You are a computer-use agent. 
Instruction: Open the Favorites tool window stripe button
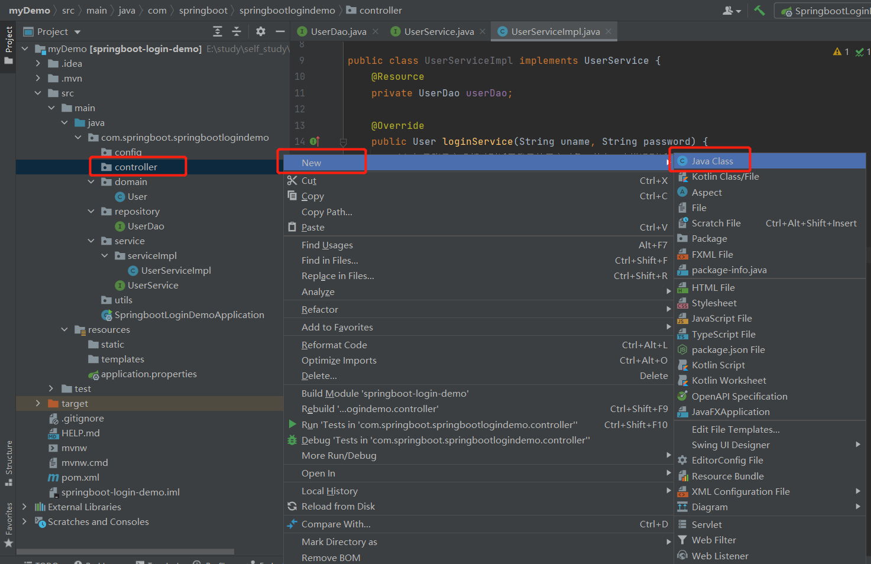(x=8, y=525)
